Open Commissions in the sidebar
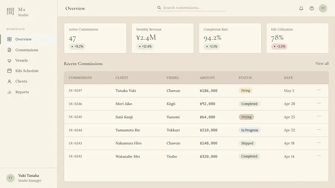Viewport: 335px width, 188px height. click(x=28, y=50)
